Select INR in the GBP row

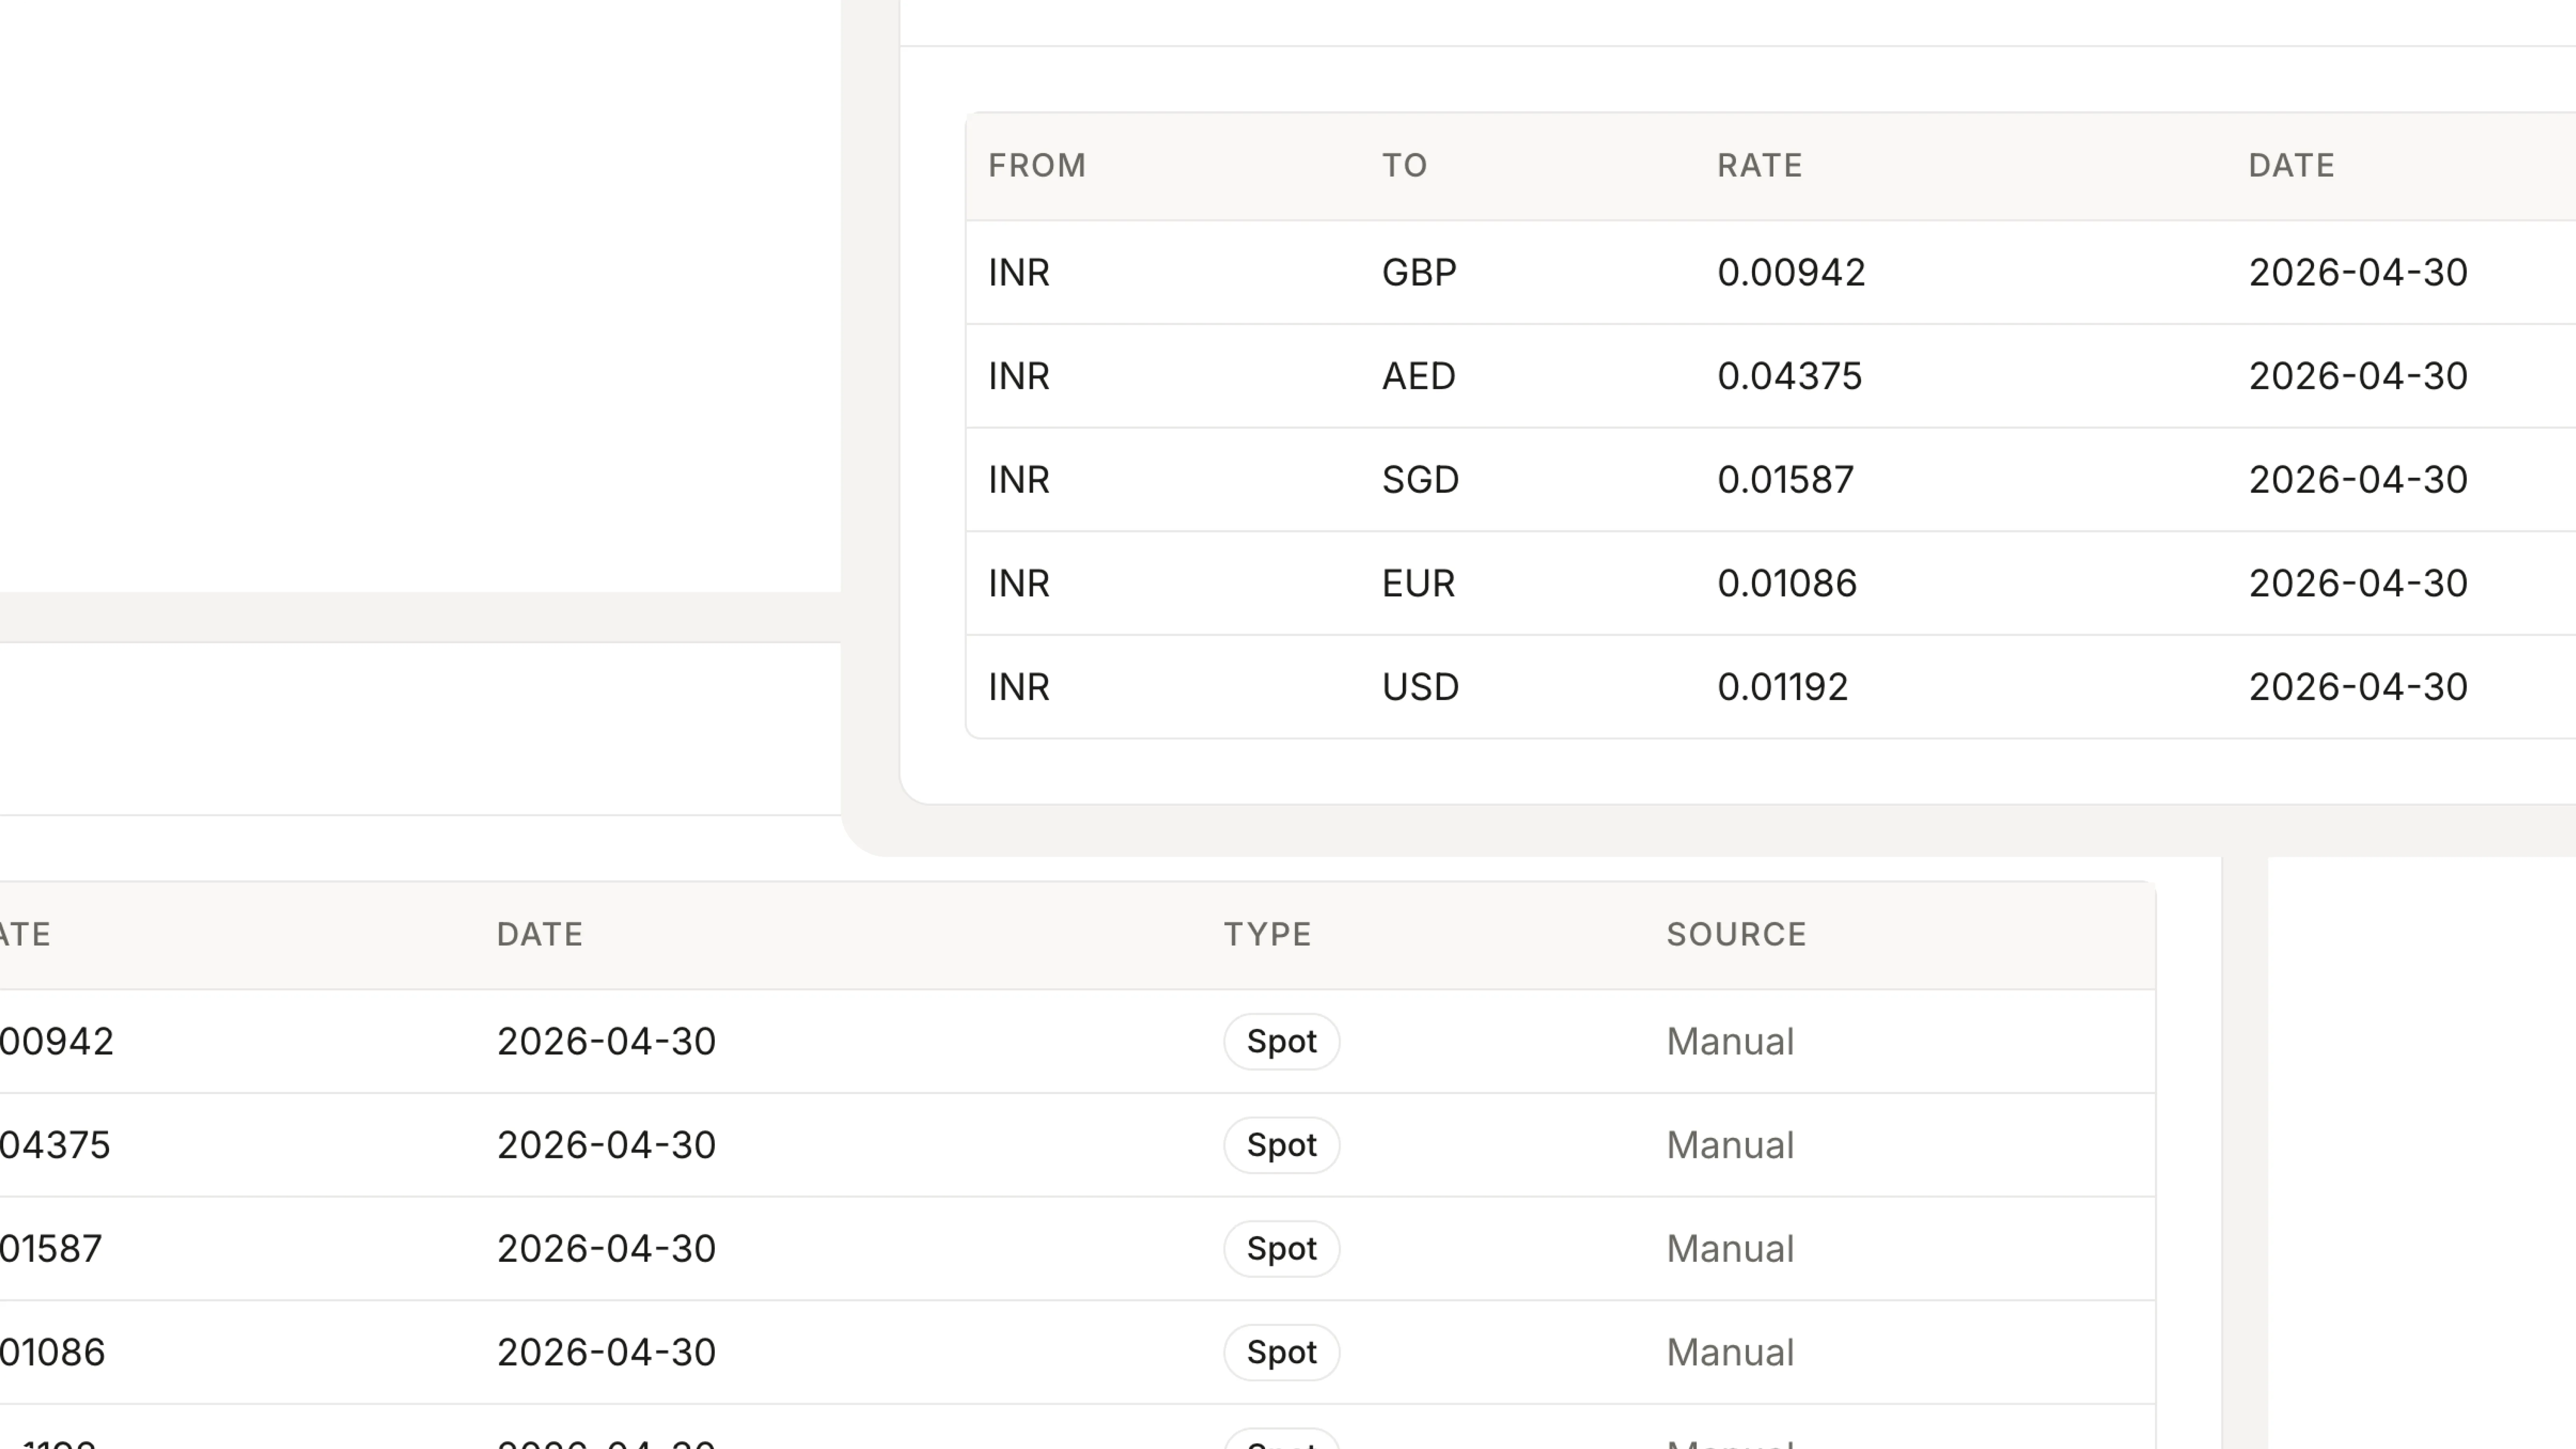pos(1019,273)
